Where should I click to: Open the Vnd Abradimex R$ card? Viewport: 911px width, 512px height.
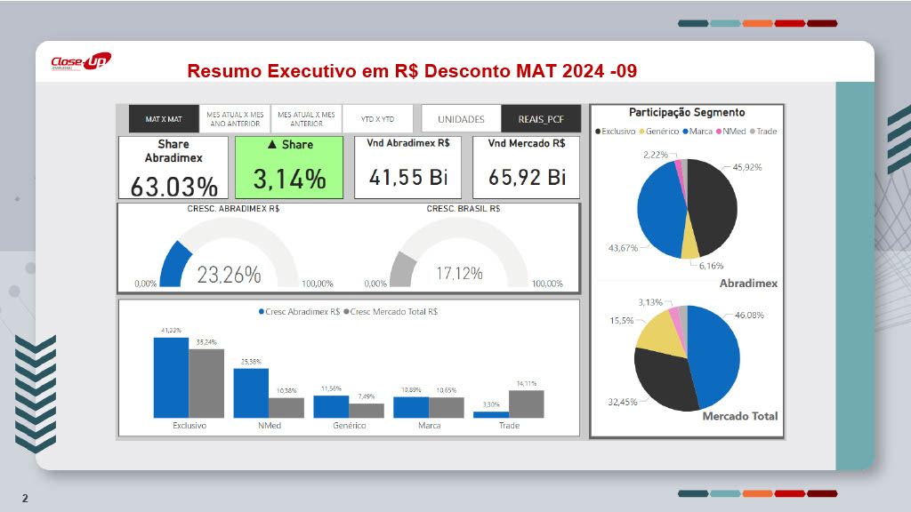click(x=407, y=168)
